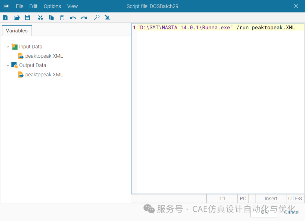The height and width of the screenshot is (221, 305).
Task: Confirm with the OK button
Action: (264, 212)
